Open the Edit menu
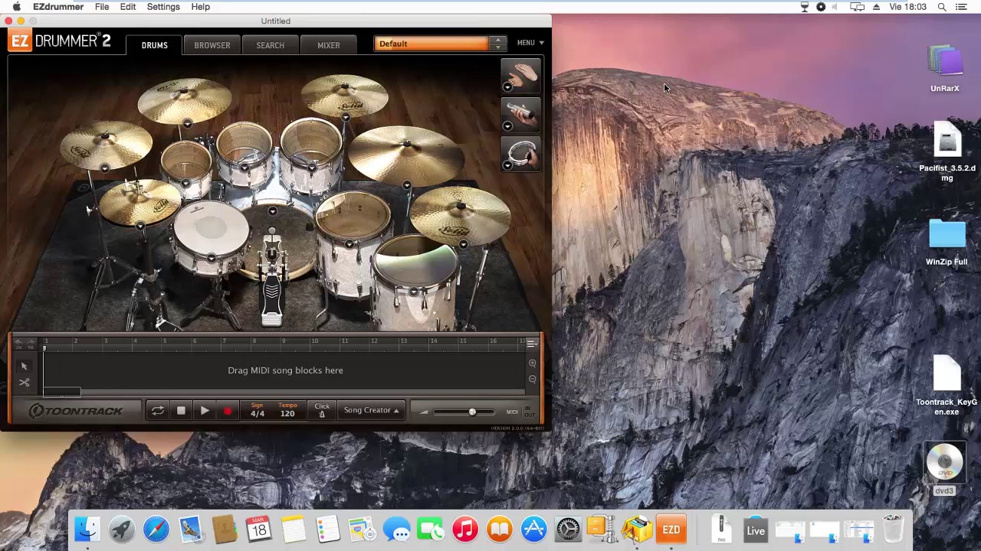 [128, 7]
